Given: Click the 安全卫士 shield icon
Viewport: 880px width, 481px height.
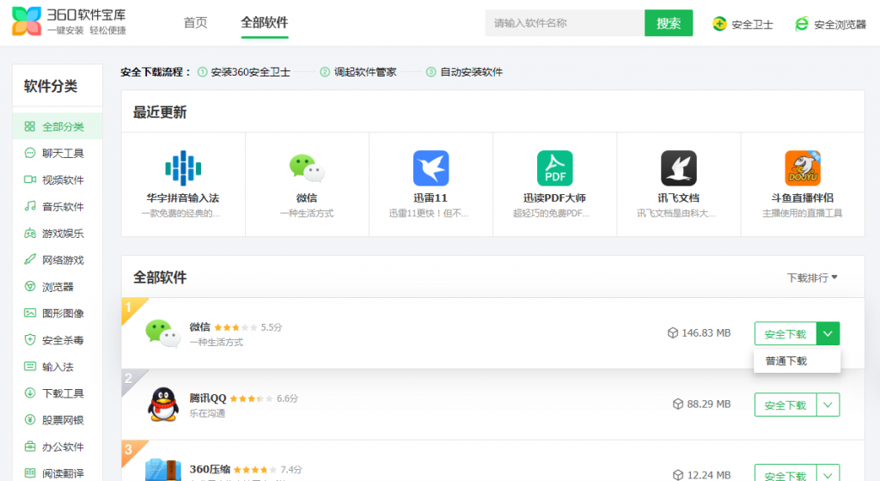Looking at the screenshot, I should click(x=719, y=24).
